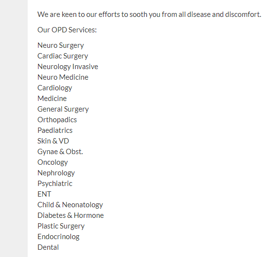267x257 pixels.
Task: Select the Medicine service line
Action: click(x=52, y=99)
